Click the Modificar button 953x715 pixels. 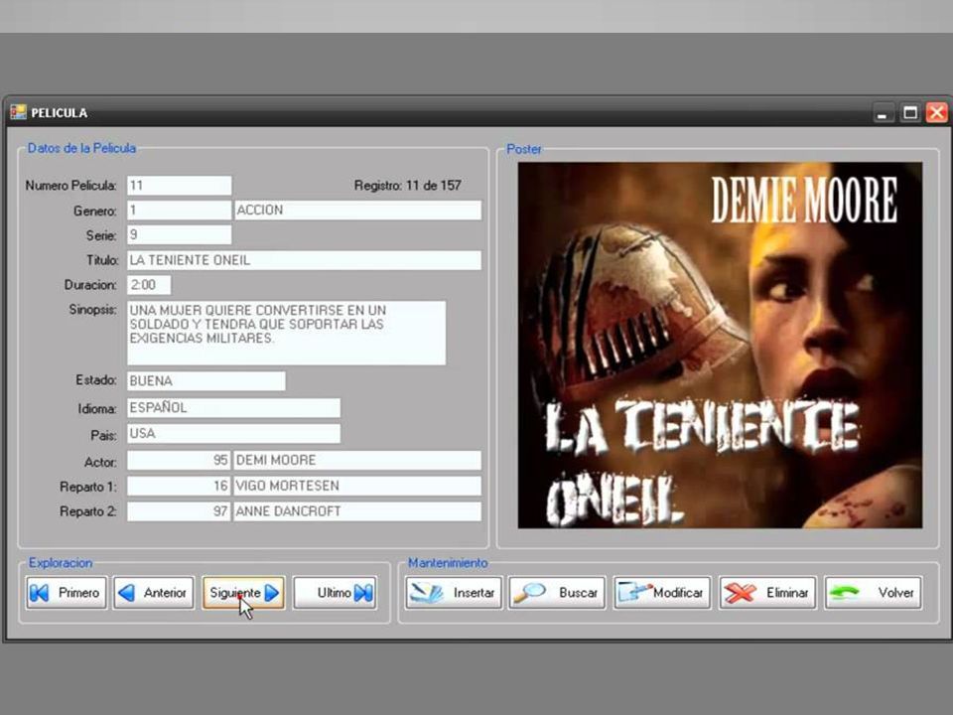pyautogui.click(x=662, y=593)
